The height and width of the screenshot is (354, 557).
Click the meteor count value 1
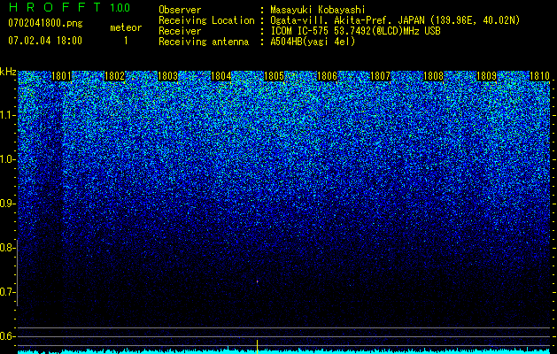126,41
